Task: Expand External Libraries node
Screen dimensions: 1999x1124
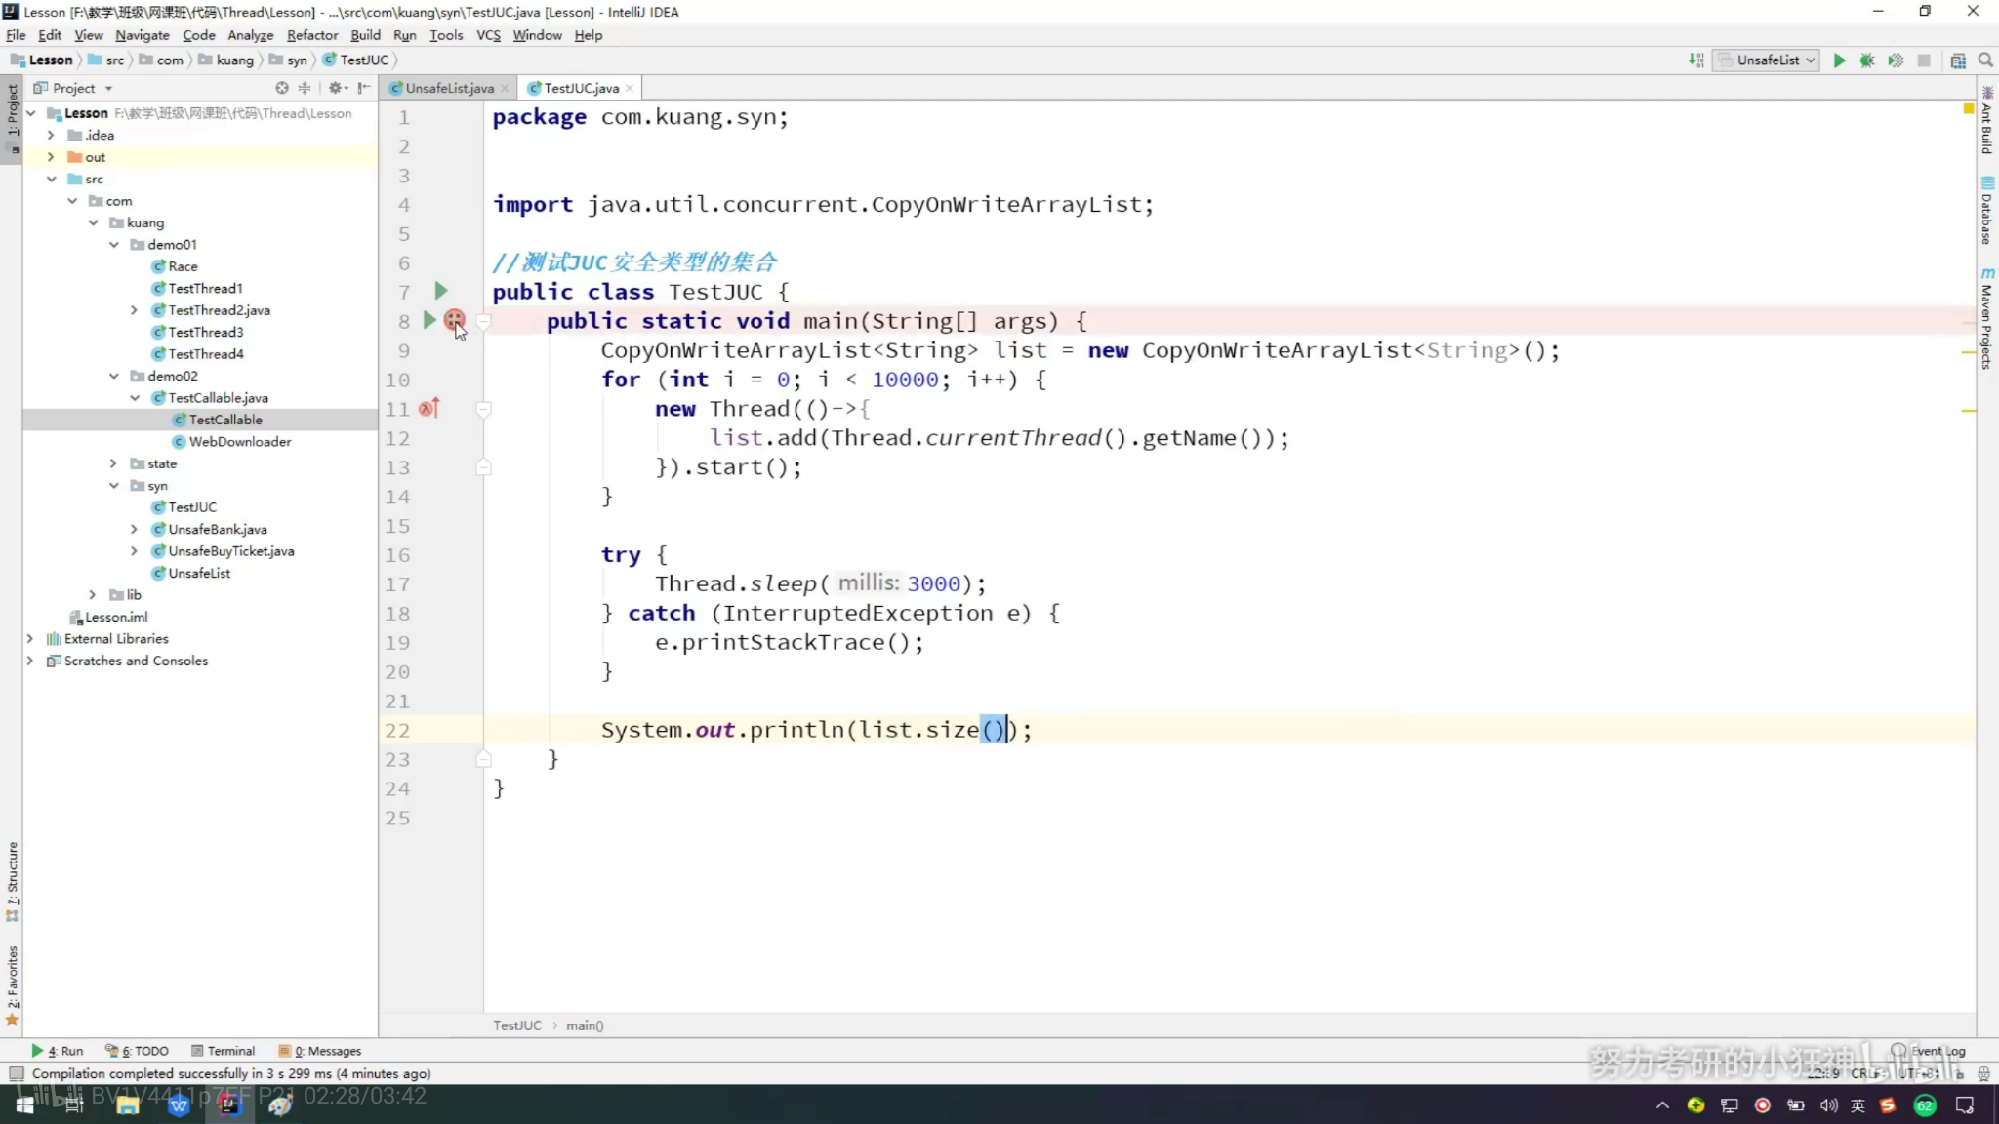Action: (30, 639)
